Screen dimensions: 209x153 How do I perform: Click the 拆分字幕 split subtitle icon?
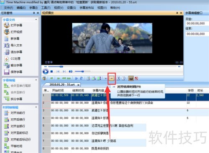[7, 99]
